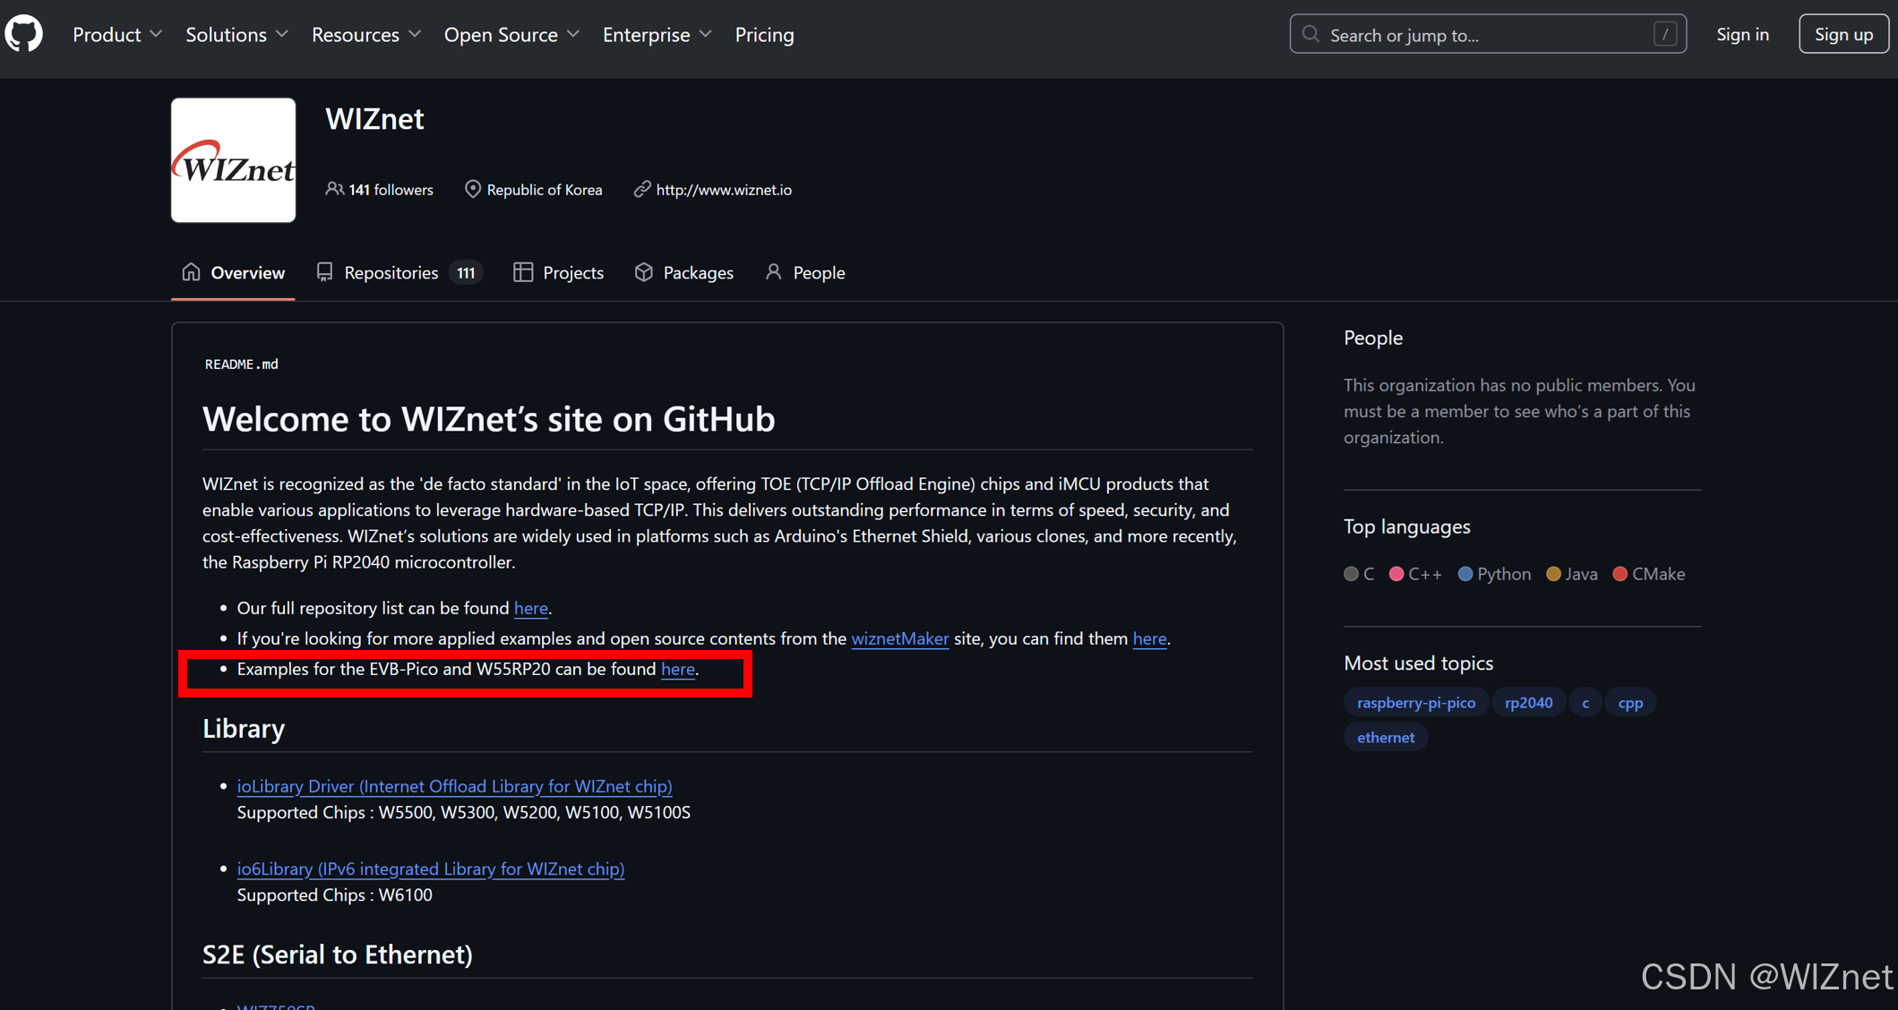The width and height of the screenshot is (1898, 1010).
Task: Click the Projects table icon
Action: 523,272
